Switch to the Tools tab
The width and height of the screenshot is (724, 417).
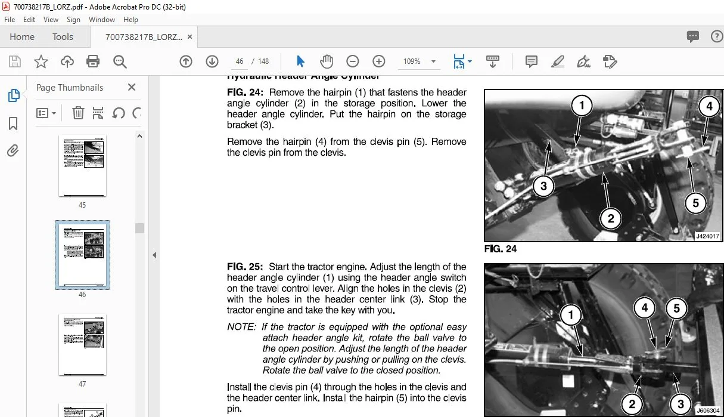tap(63, 36)
